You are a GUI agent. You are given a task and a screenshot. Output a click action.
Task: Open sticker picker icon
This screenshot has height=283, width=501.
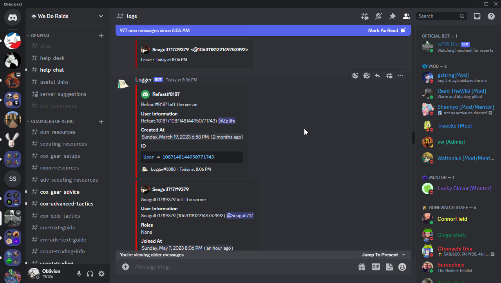click(x=389, y=267)
